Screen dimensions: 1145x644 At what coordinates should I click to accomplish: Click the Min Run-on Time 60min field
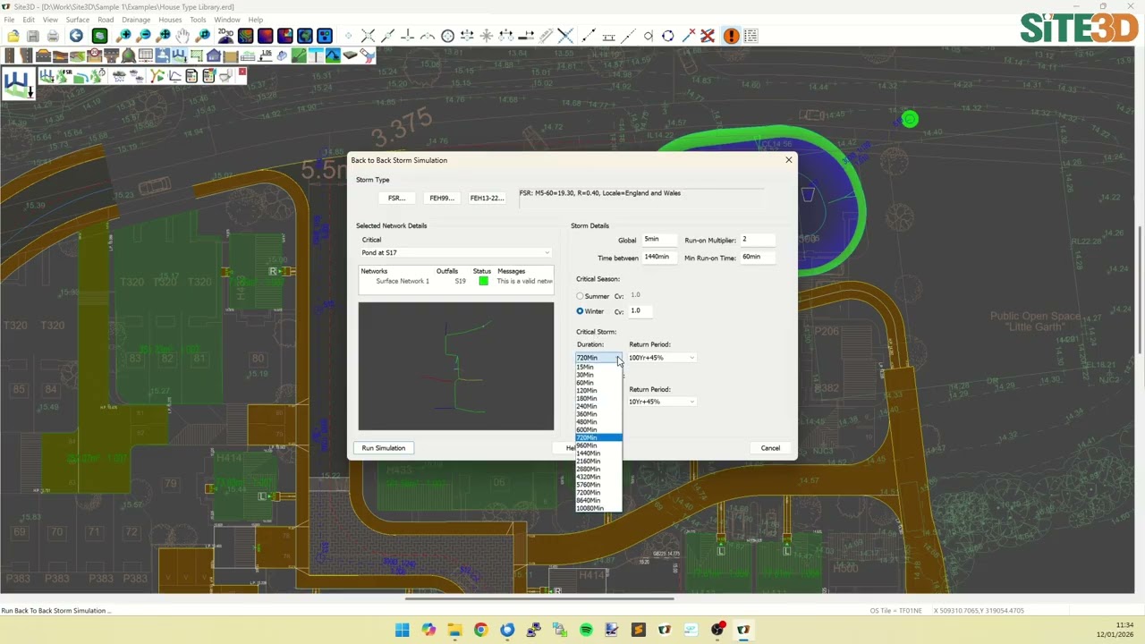[757, 258]
